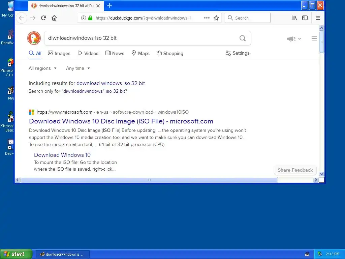Open the Library bookshelf icon
This screenshot has height=259, width=345.
coord(294,18)
